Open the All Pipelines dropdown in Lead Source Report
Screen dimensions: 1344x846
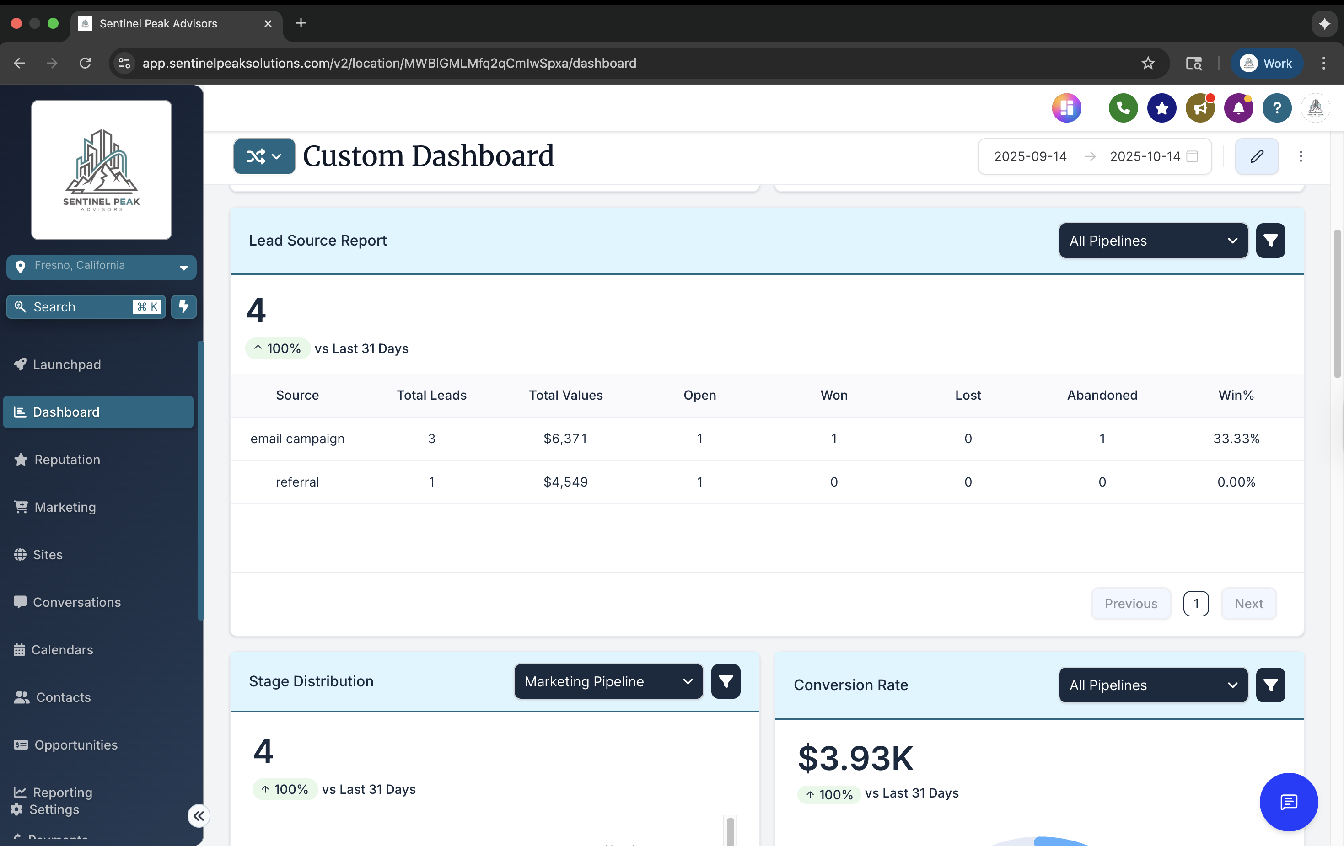tap(1153, 241)
